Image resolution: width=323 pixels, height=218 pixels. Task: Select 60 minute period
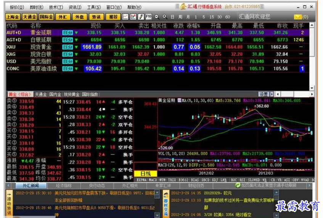(227, 17)
